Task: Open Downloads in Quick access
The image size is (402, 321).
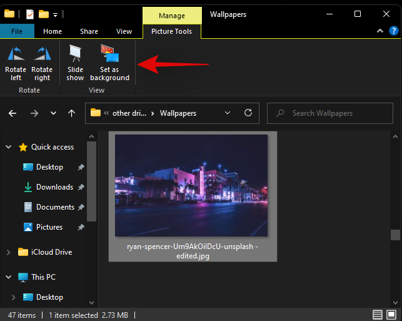Action: [x=54, y=187]
